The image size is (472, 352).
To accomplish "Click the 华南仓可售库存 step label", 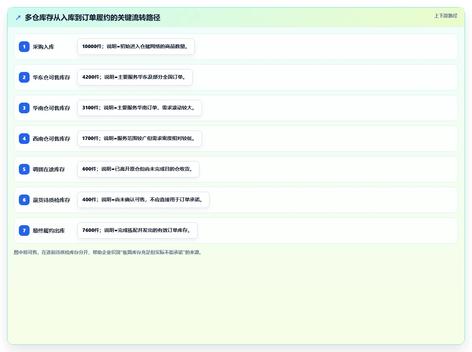I will pyautogui.click(x=52, y=108).
